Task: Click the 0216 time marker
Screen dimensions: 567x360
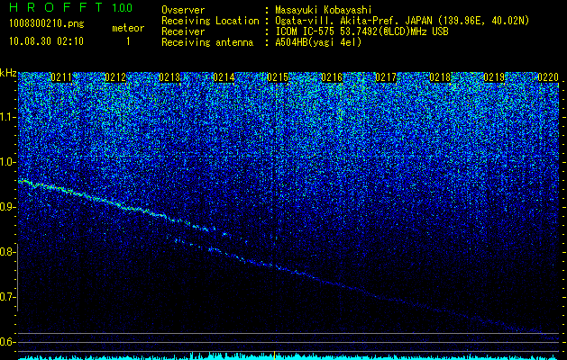Action: click(x=332, y=77)
